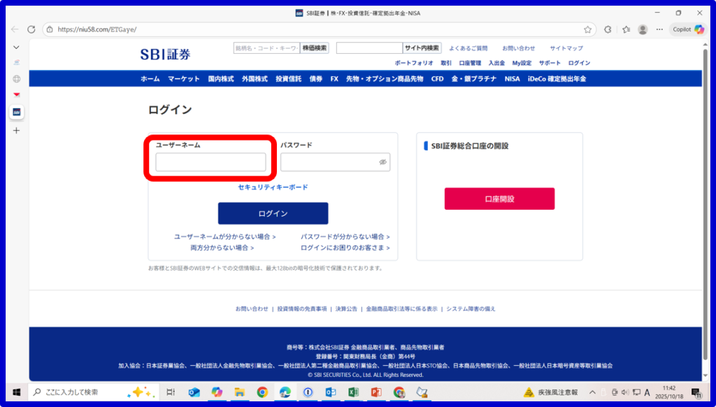Open new vertical tab with plus icon
Viewport: 716px width, 407px height.
point(17,130)
